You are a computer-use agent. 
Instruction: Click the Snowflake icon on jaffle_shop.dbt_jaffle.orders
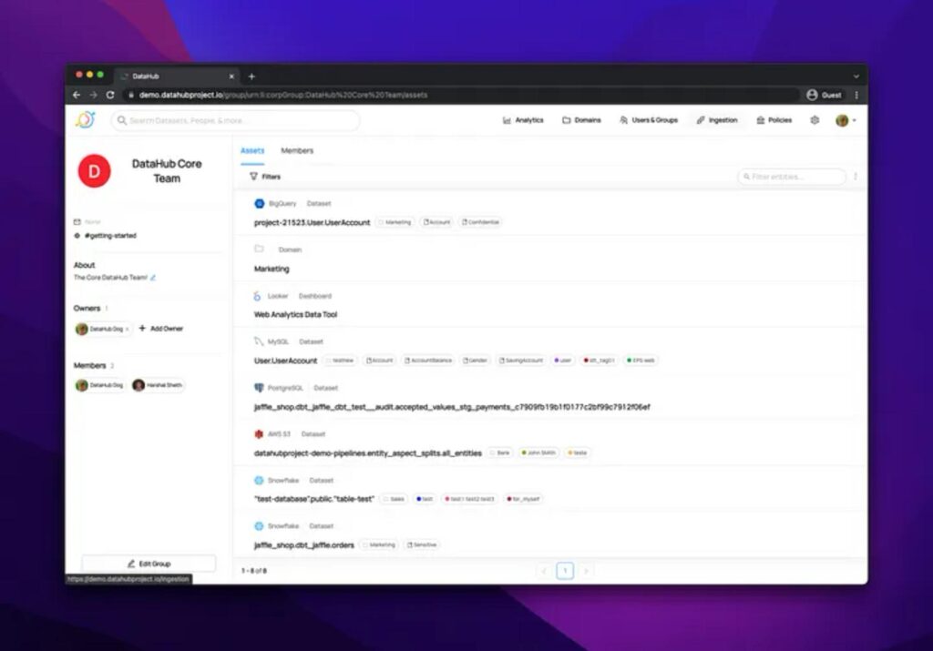(x=260, y=525)
